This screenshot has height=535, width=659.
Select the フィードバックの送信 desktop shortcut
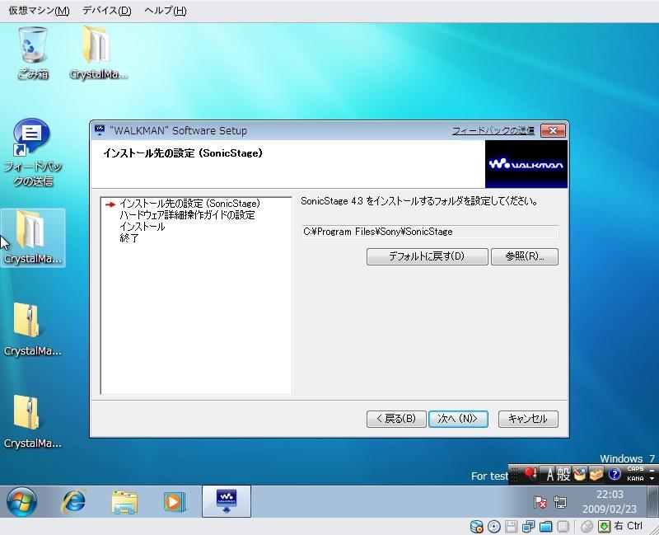click(x=33, y=153)
